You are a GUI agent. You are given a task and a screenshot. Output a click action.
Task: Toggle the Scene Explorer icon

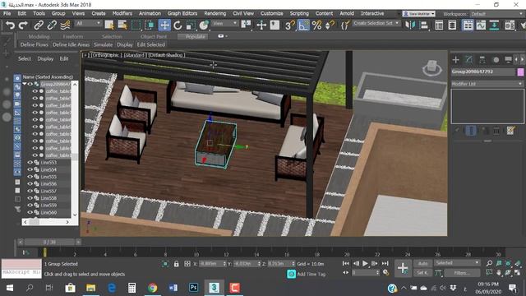coord(439,25)
